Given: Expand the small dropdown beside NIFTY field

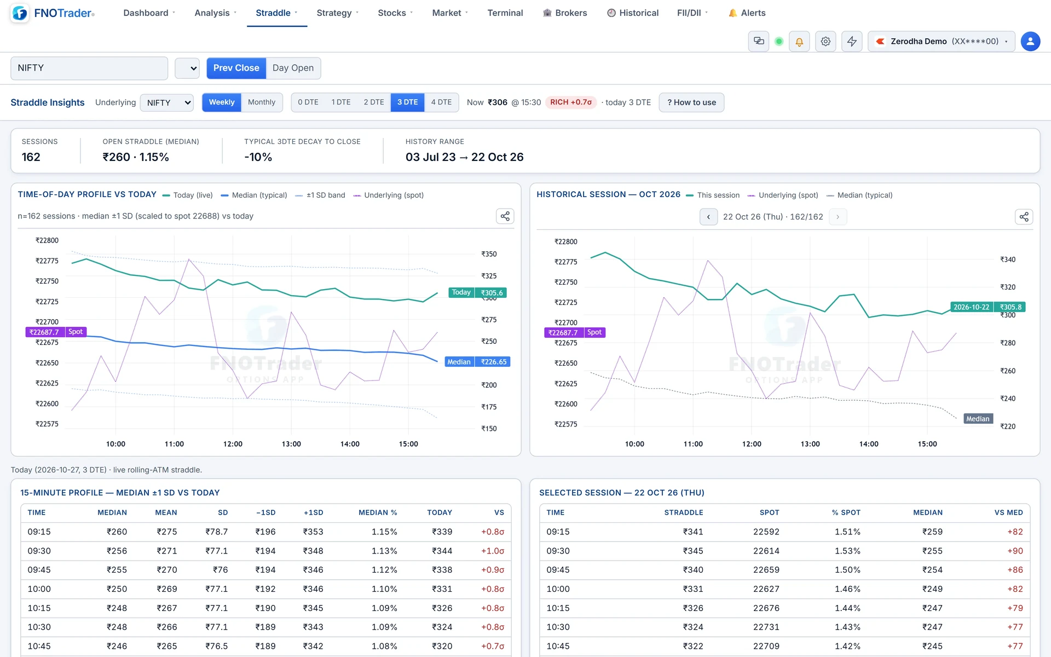Looking at the screenshot, I should coord(187,68).
